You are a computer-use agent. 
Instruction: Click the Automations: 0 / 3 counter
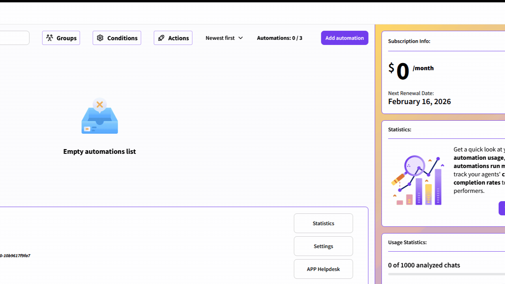click(x=279, y=38)
